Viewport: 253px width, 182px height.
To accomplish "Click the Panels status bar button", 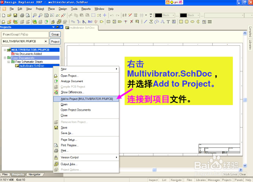I will pyautogui.click(x=239, y=180).
